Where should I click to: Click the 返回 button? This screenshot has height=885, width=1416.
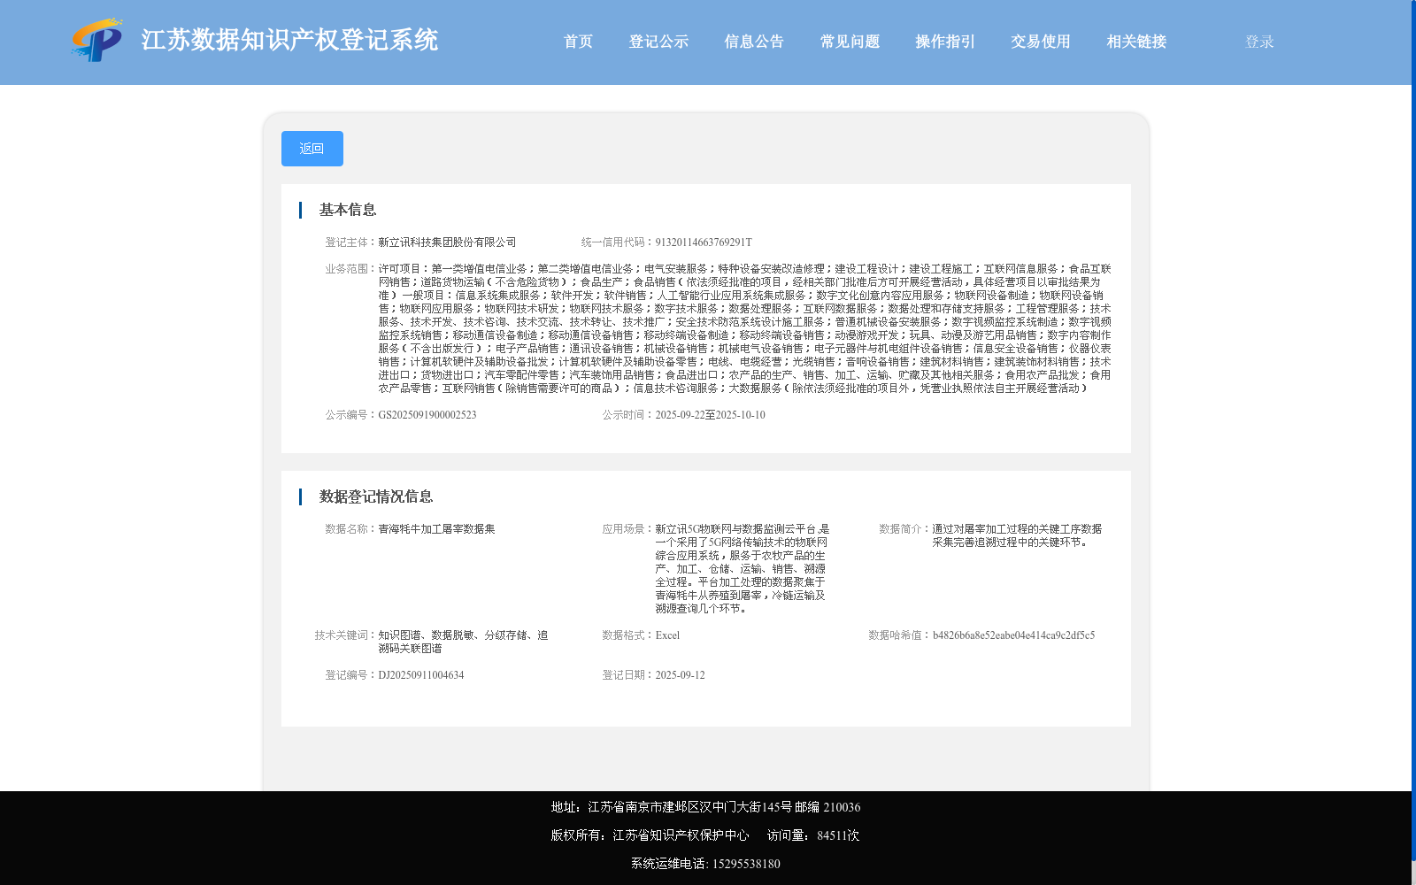[x=312, y=149]
